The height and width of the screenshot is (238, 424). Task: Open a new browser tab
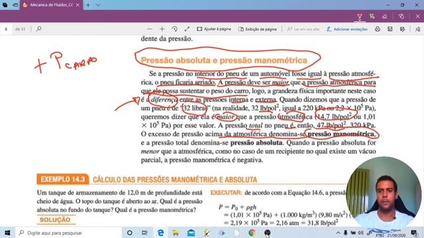[x=88, y=5]
